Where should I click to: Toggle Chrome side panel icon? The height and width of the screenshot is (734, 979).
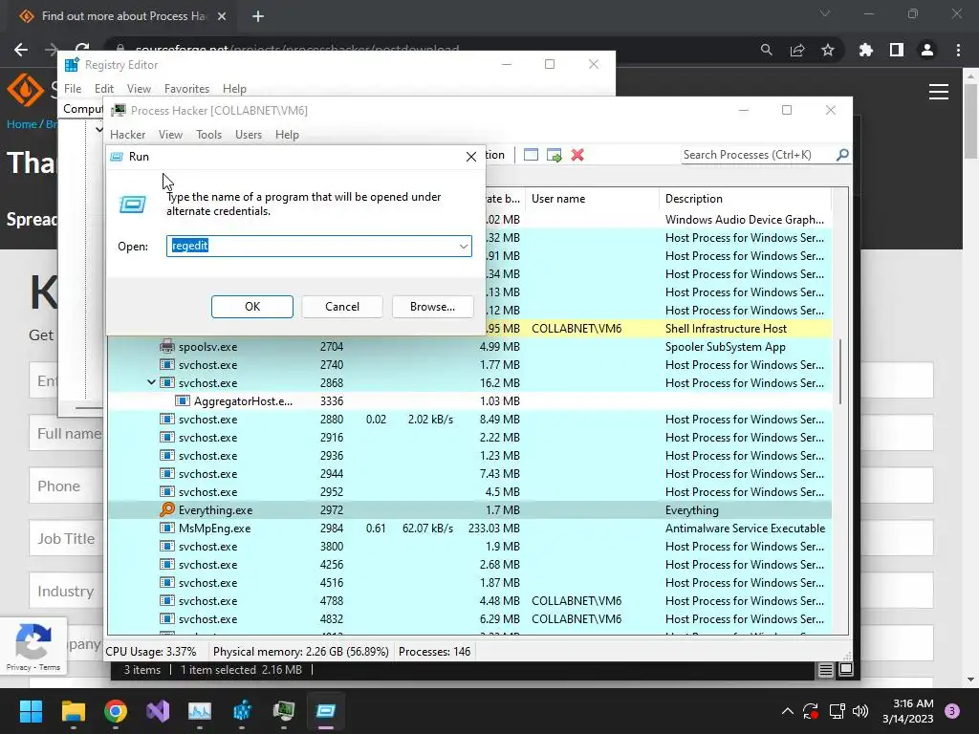tap(897, 50)
